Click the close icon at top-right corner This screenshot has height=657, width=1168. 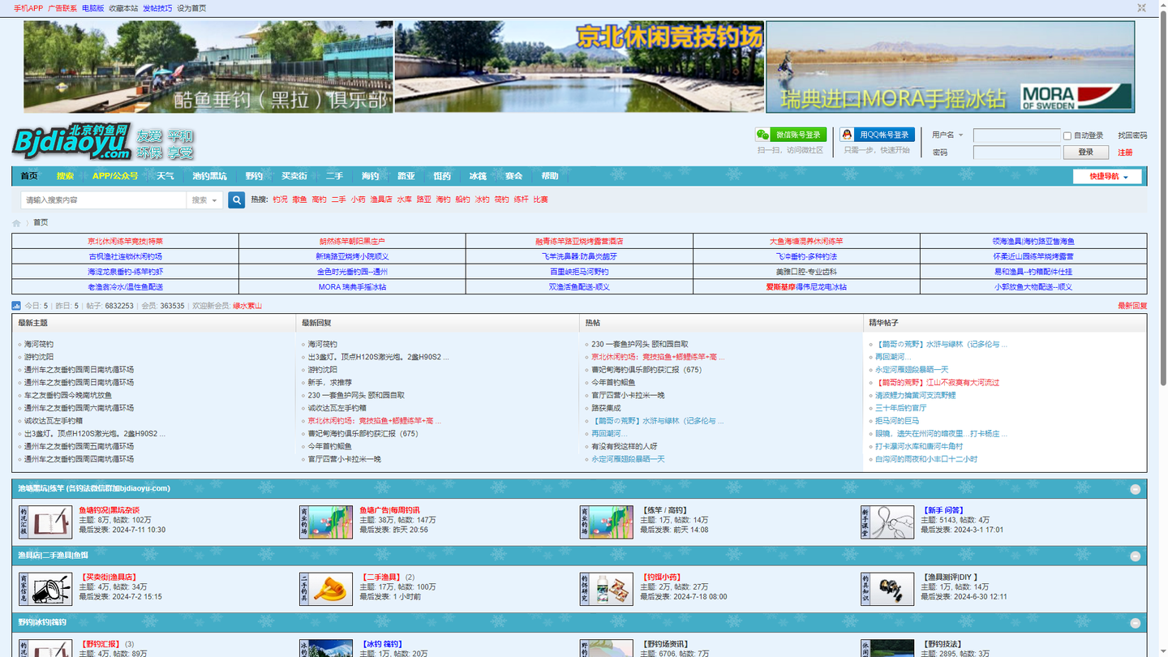click(x=1141, y=8)
